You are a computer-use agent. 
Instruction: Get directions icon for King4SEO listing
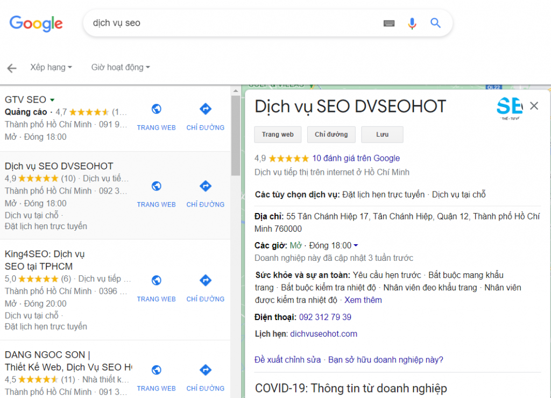206,280
